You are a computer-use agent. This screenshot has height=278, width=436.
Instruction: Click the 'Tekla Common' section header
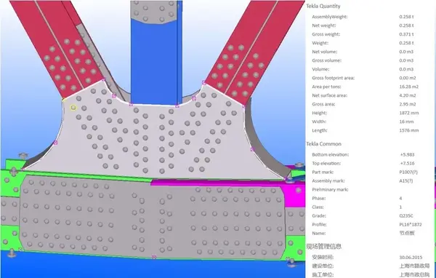click(x=323, y=144)
